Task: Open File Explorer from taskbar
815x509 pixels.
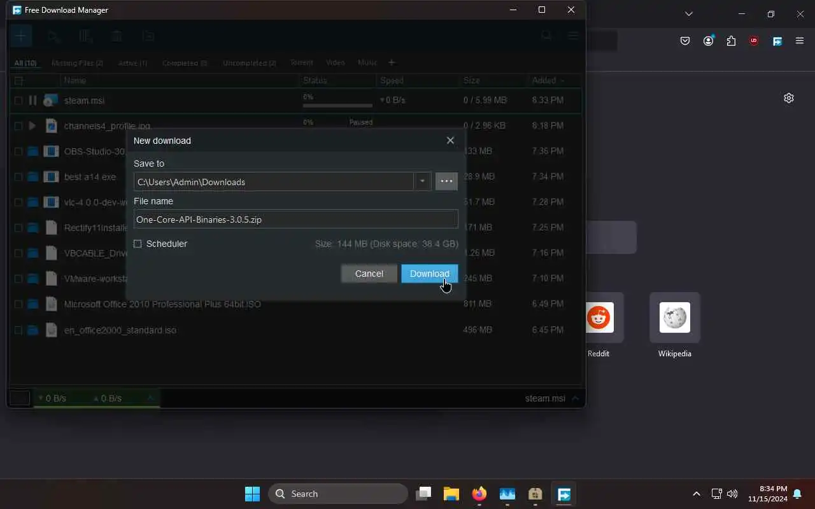Action: coord(451,494)
